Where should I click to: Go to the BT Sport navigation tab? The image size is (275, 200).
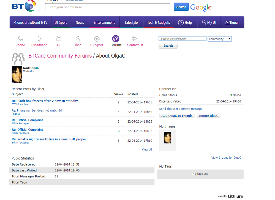[61, 23]
